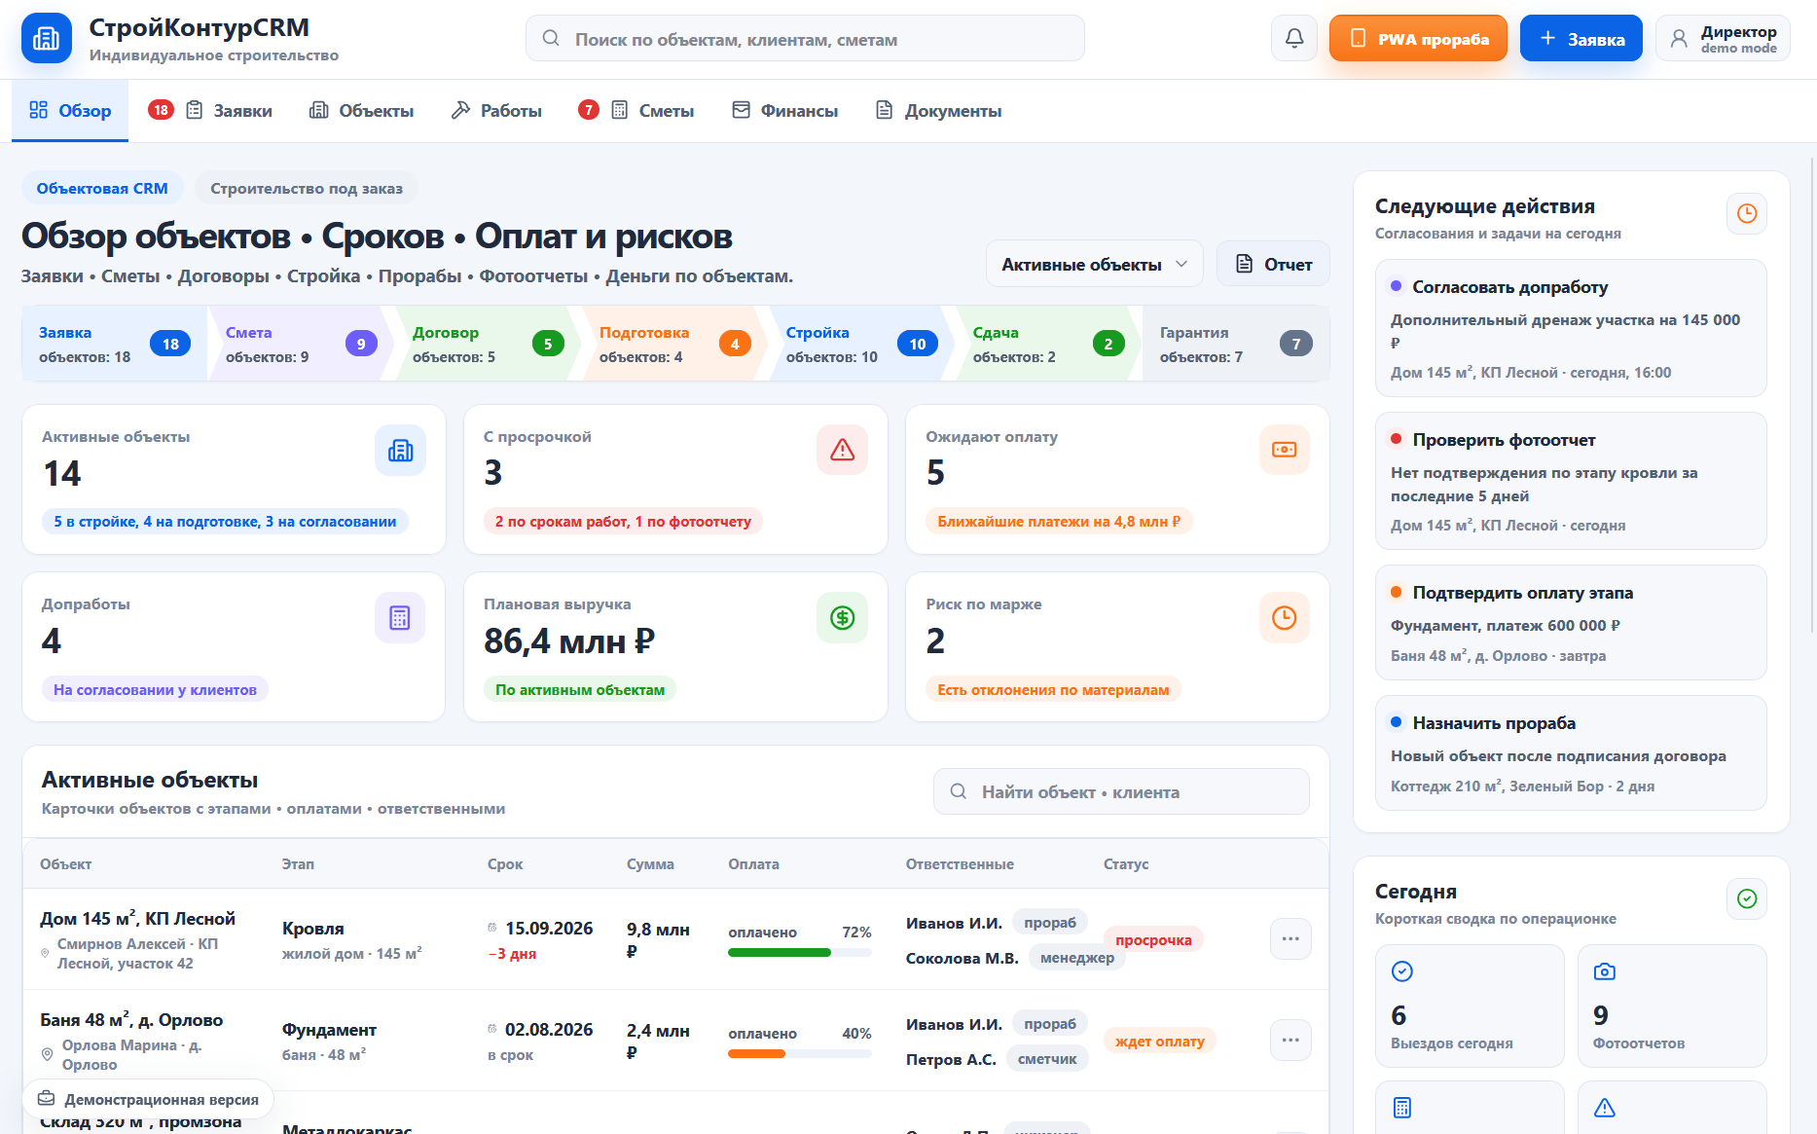Select the Смета pipeline stage
1817x1134 pixels.
[x=302, y=343]
